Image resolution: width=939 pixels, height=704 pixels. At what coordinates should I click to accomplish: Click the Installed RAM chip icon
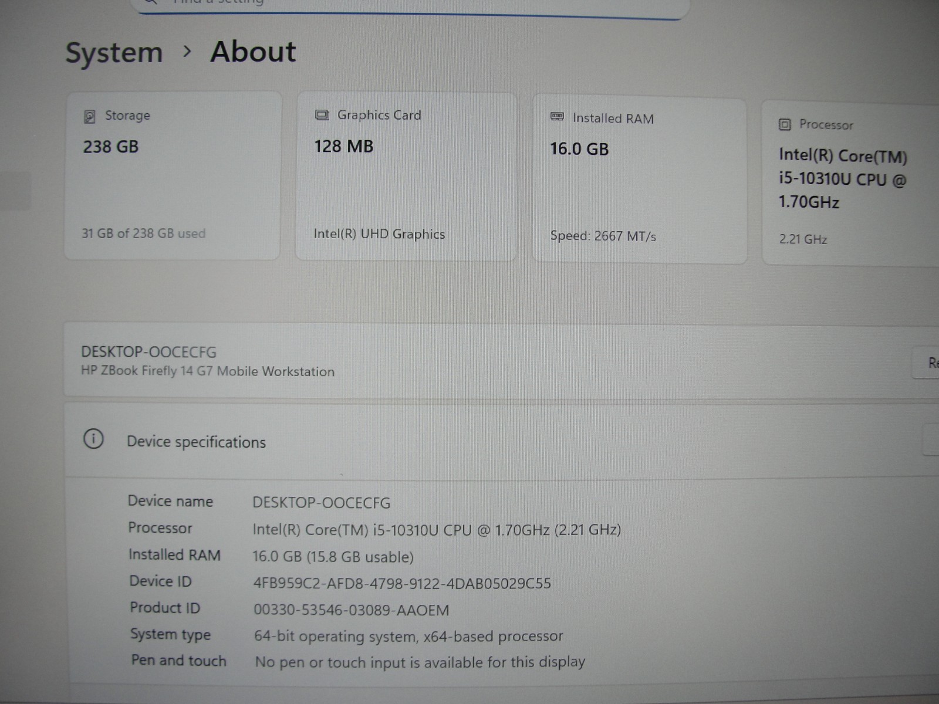click(x=557, y=117)
